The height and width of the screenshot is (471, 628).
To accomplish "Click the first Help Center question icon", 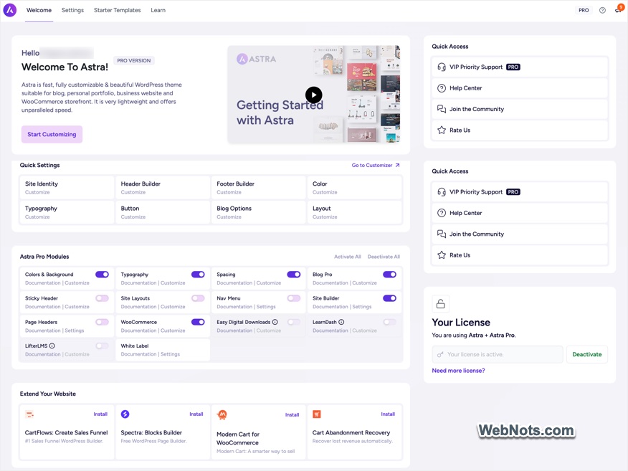I will pyautogui.click(x=442, y=88).
